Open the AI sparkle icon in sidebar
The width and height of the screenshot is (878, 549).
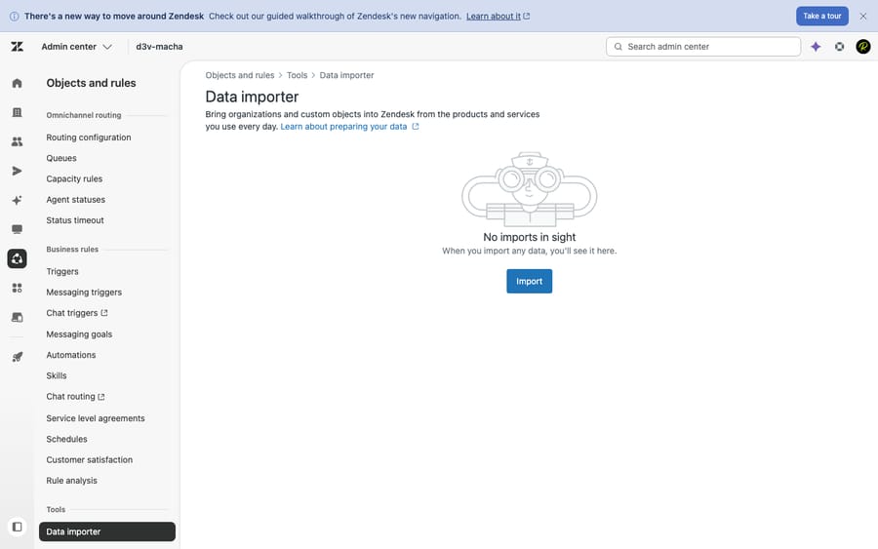(x=18, y=200)
